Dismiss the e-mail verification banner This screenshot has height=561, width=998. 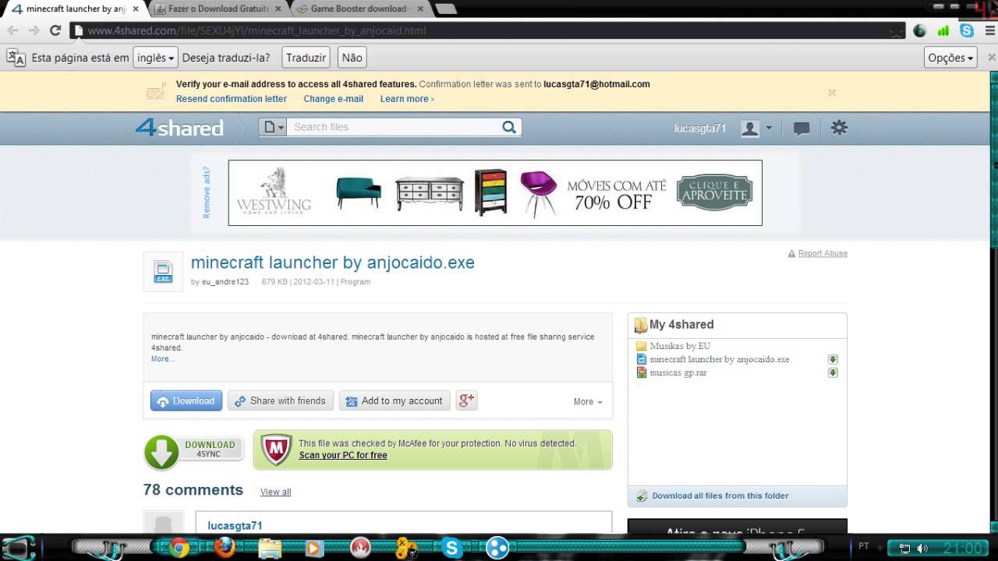click(x=832, y=92)
